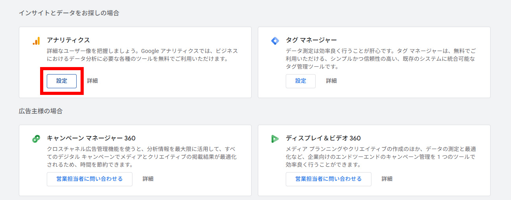Click the 広告主様の場合 heading

[40, 111]
